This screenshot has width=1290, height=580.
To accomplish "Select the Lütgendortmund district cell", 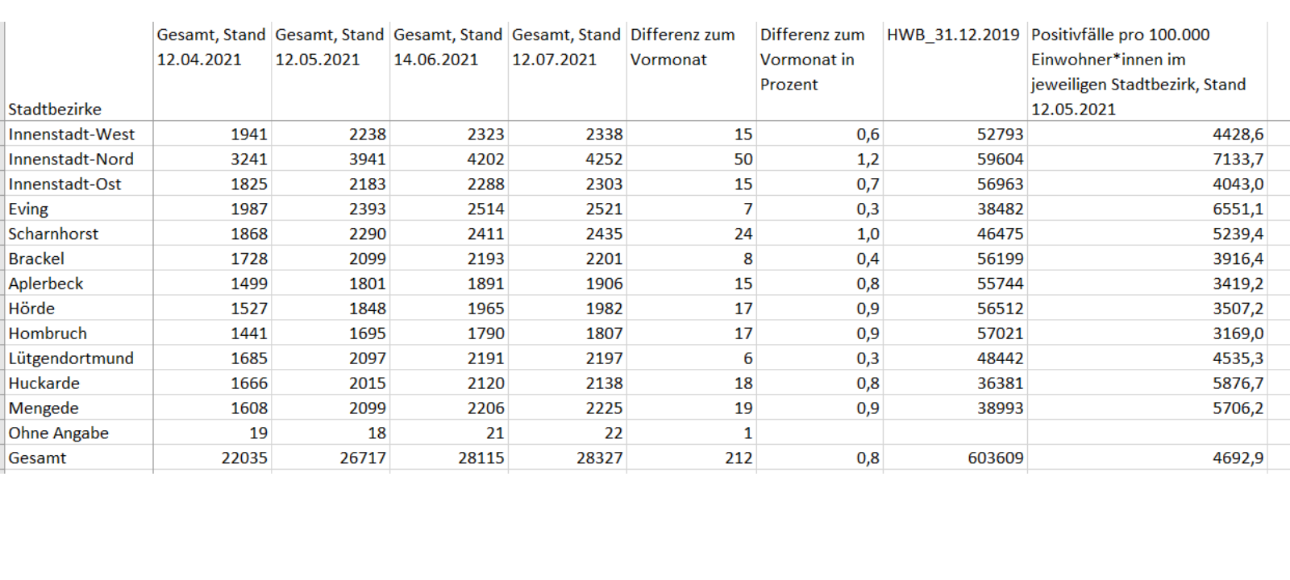I will (71, 358).
